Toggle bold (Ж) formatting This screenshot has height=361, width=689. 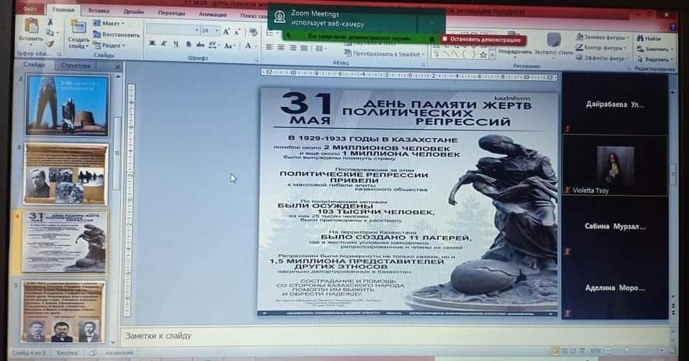152,43
